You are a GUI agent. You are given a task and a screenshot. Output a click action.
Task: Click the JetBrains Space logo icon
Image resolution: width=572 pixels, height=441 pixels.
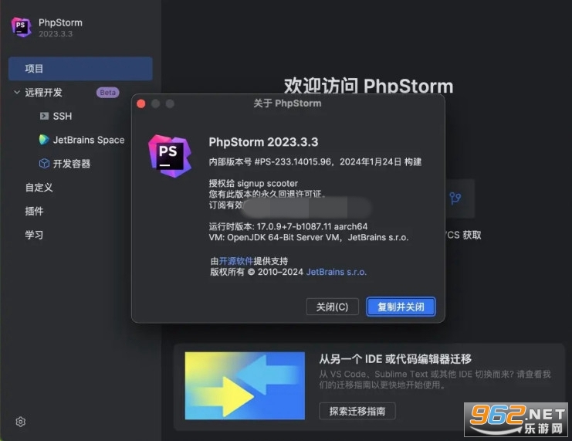click(44, 140)
